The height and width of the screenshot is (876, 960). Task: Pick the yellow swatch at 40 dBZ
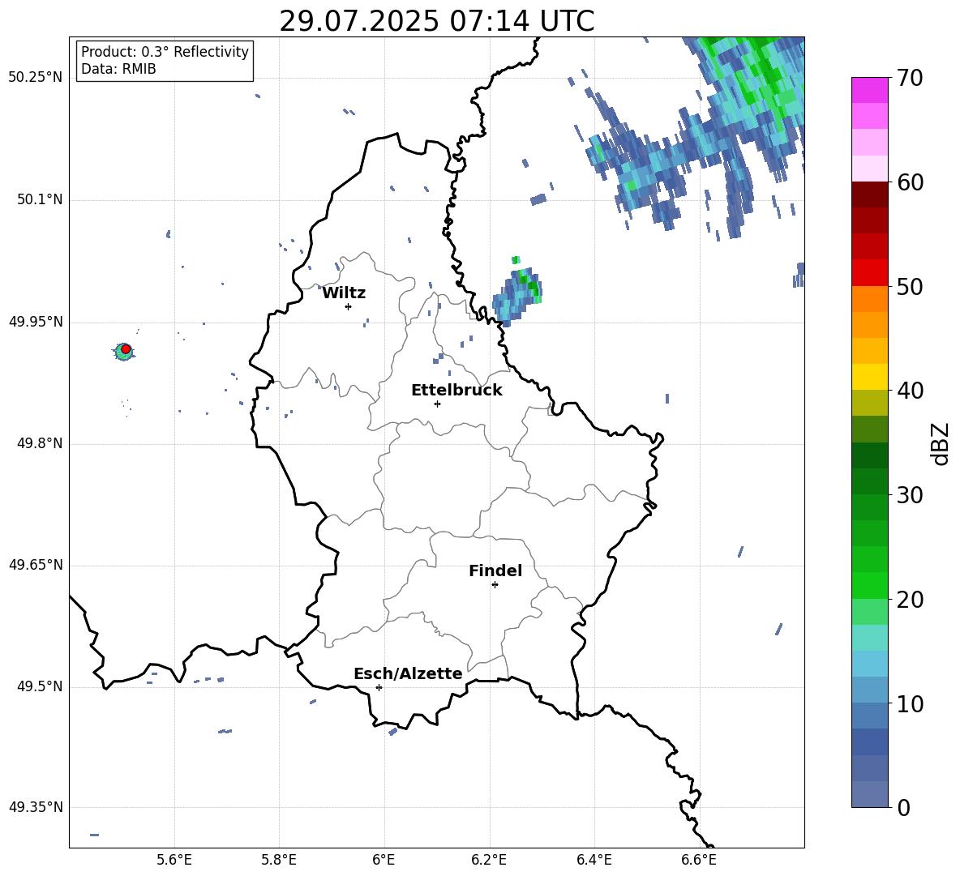(869, 377)
